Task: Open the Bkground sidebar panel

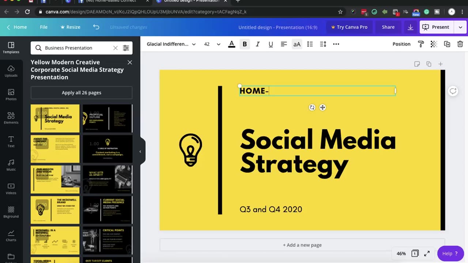Action: click(11, 212)
